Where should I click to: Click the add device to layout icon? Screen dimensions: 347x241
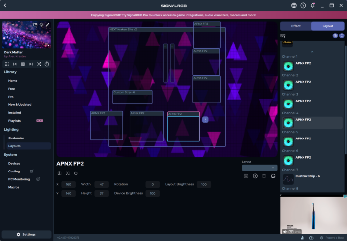coord(283,36)
